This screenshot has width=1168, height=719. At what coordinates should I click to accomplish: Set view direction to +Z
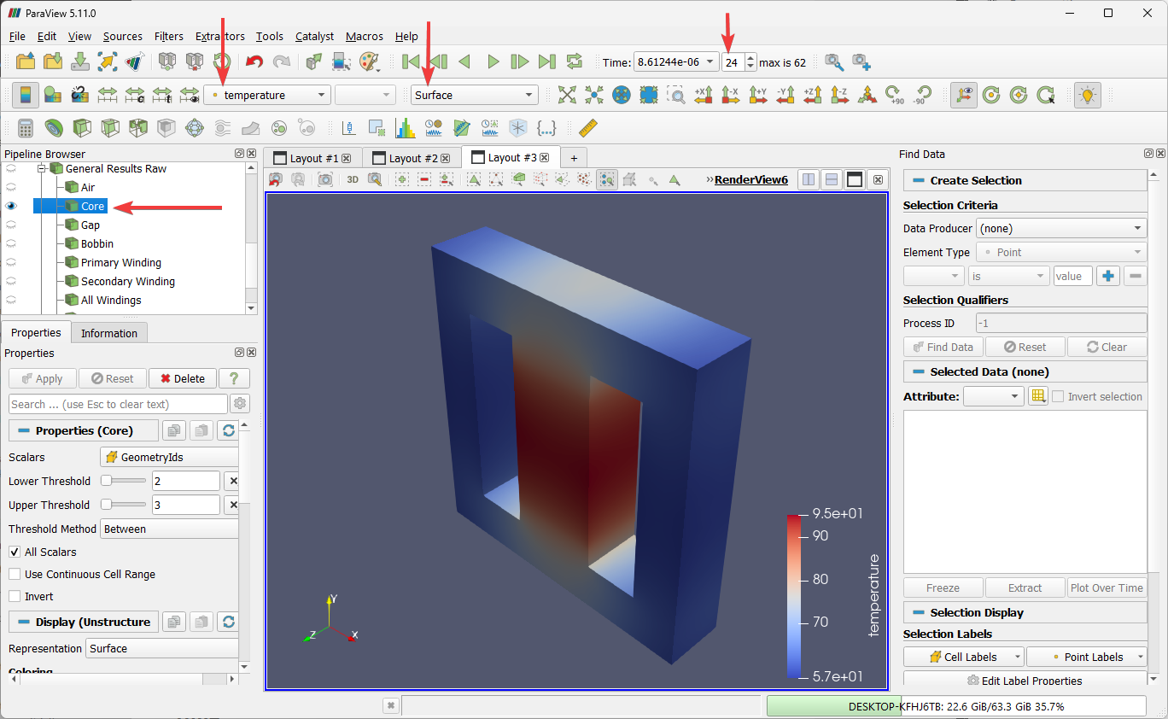point(813,95)
